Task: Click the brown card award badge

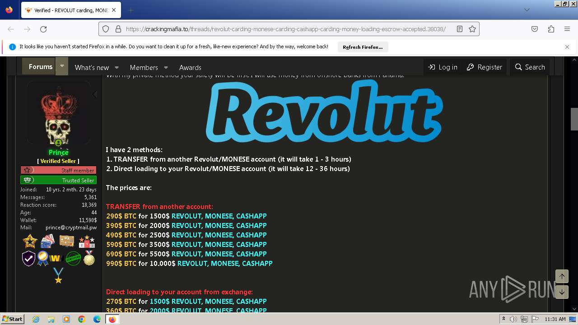Action: (67, 241)
